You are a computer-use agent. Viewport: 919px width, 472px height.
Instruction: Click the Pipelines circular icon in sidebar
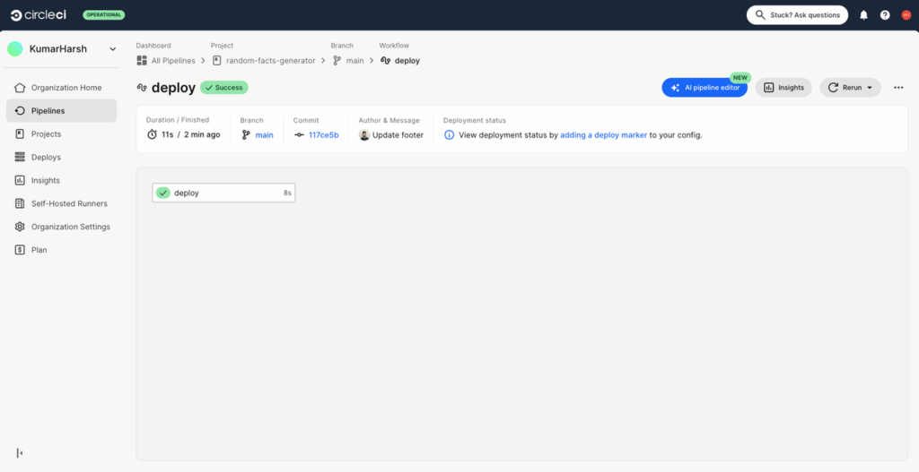pos(20,110)
